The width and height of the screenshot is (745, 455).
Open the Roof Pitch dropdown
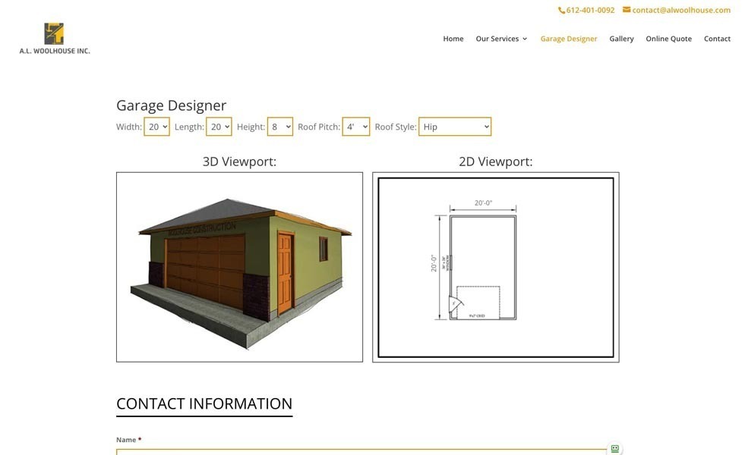point(356,127)
